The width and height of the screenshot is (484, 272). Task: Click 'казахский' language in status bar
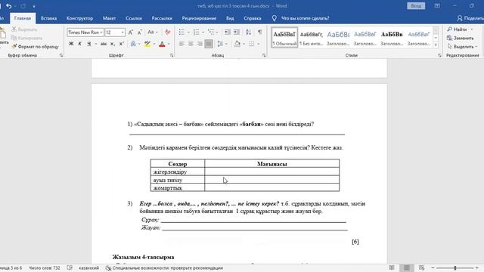tap(89, 268)
